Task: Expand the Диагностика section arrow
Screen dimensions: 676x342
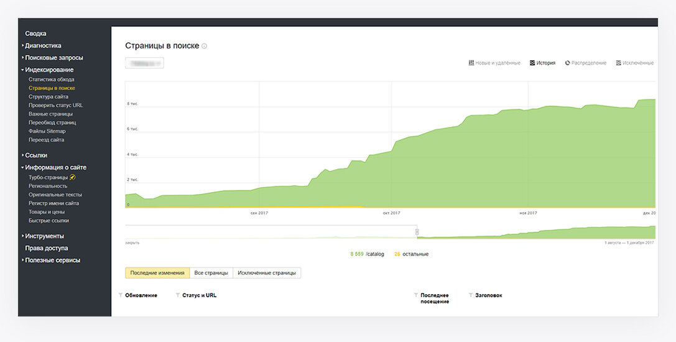Action: click(x=23, y=45)
